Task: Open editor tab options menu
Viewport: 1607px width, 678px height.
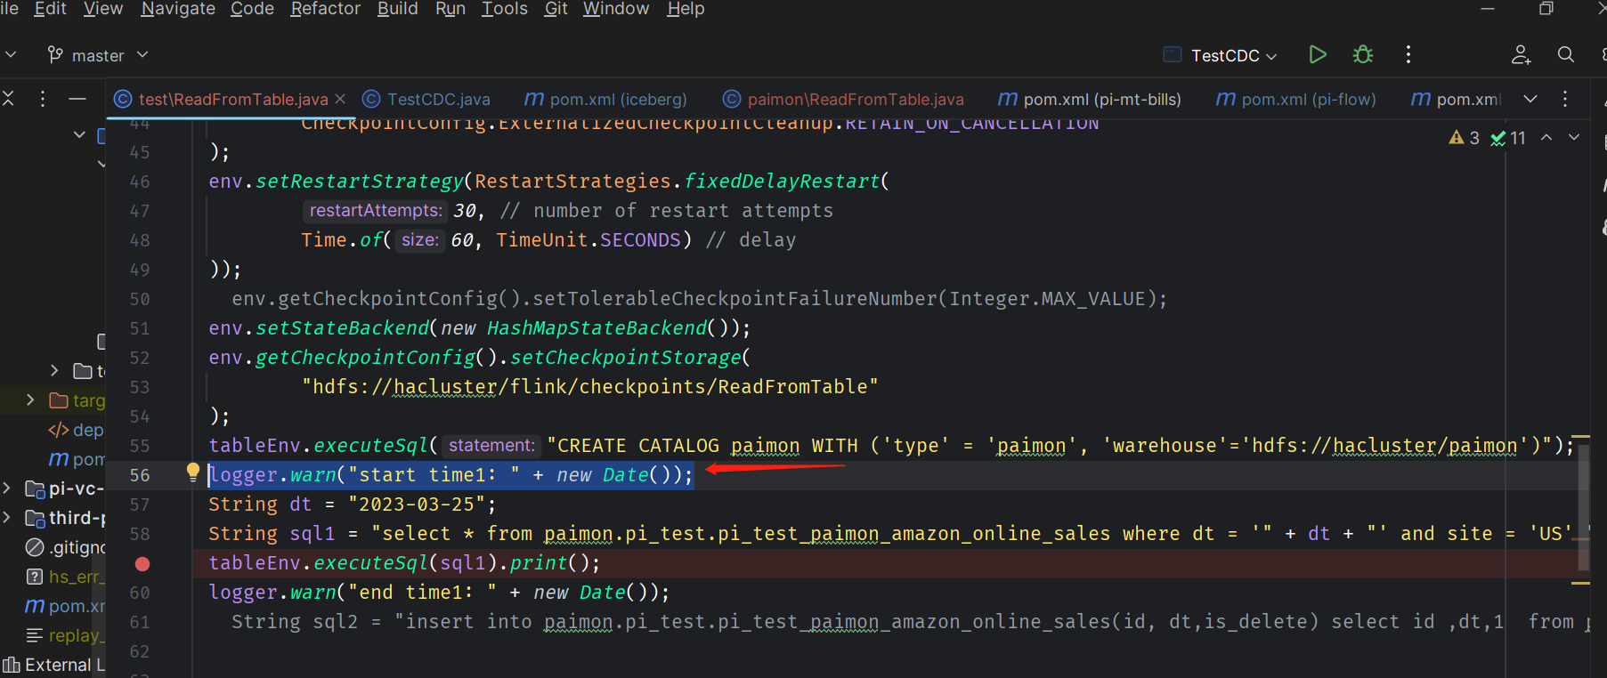Action: click(1565, 99)
